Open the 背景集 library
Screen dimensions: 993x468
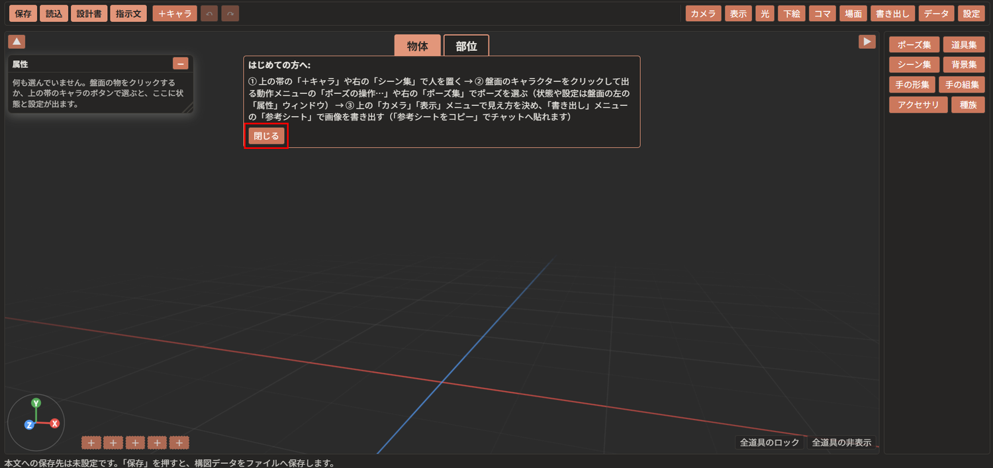964,65
